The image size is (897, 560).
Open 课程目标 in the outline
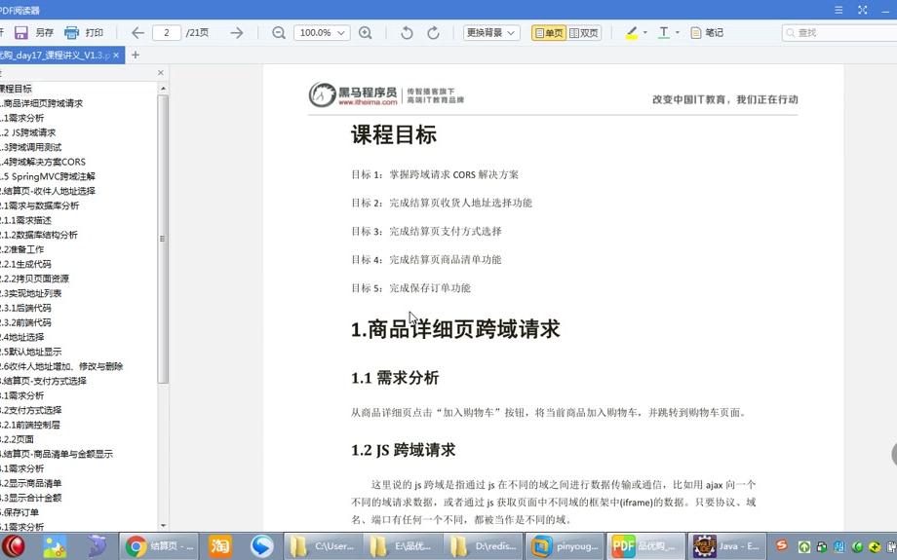(x=16, y=89)
